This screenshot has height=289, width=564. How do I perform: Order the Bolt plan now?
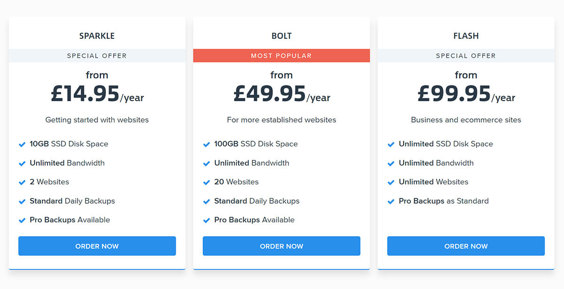(x=282, y=246)
